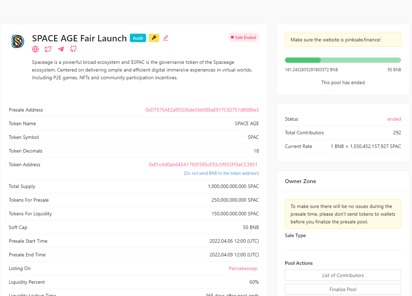The width and height of the screenshot is (412, 296).
Task: Click the pink edit pencil icon
Action: click(166, 38)
